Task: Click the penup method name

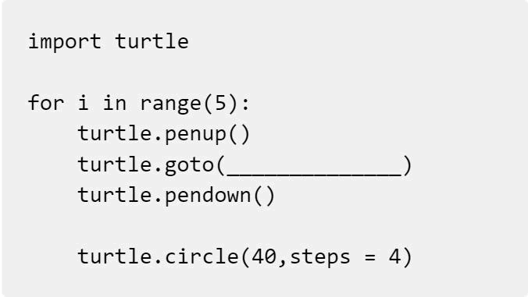Action: coord(195,134)
